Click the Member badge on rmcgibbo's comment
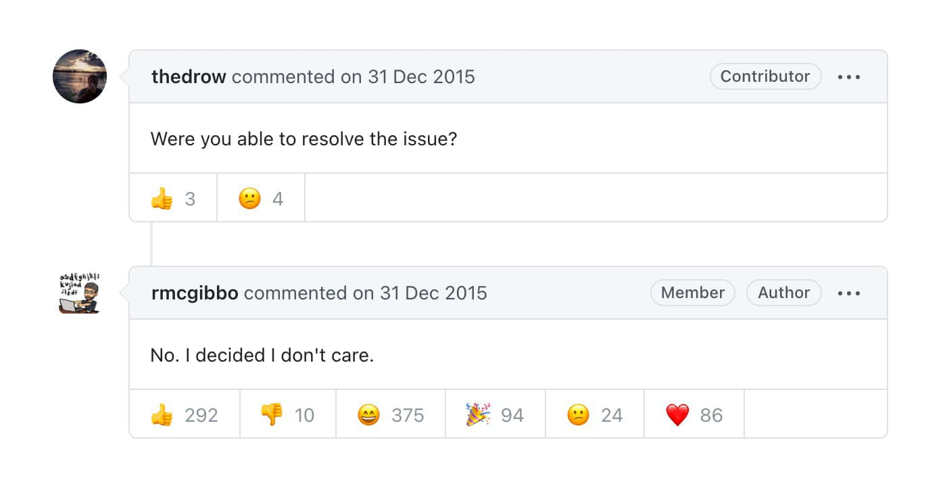The height and width of the screenshot is (486, 945). pyautogui.click(x=692, y=293)
